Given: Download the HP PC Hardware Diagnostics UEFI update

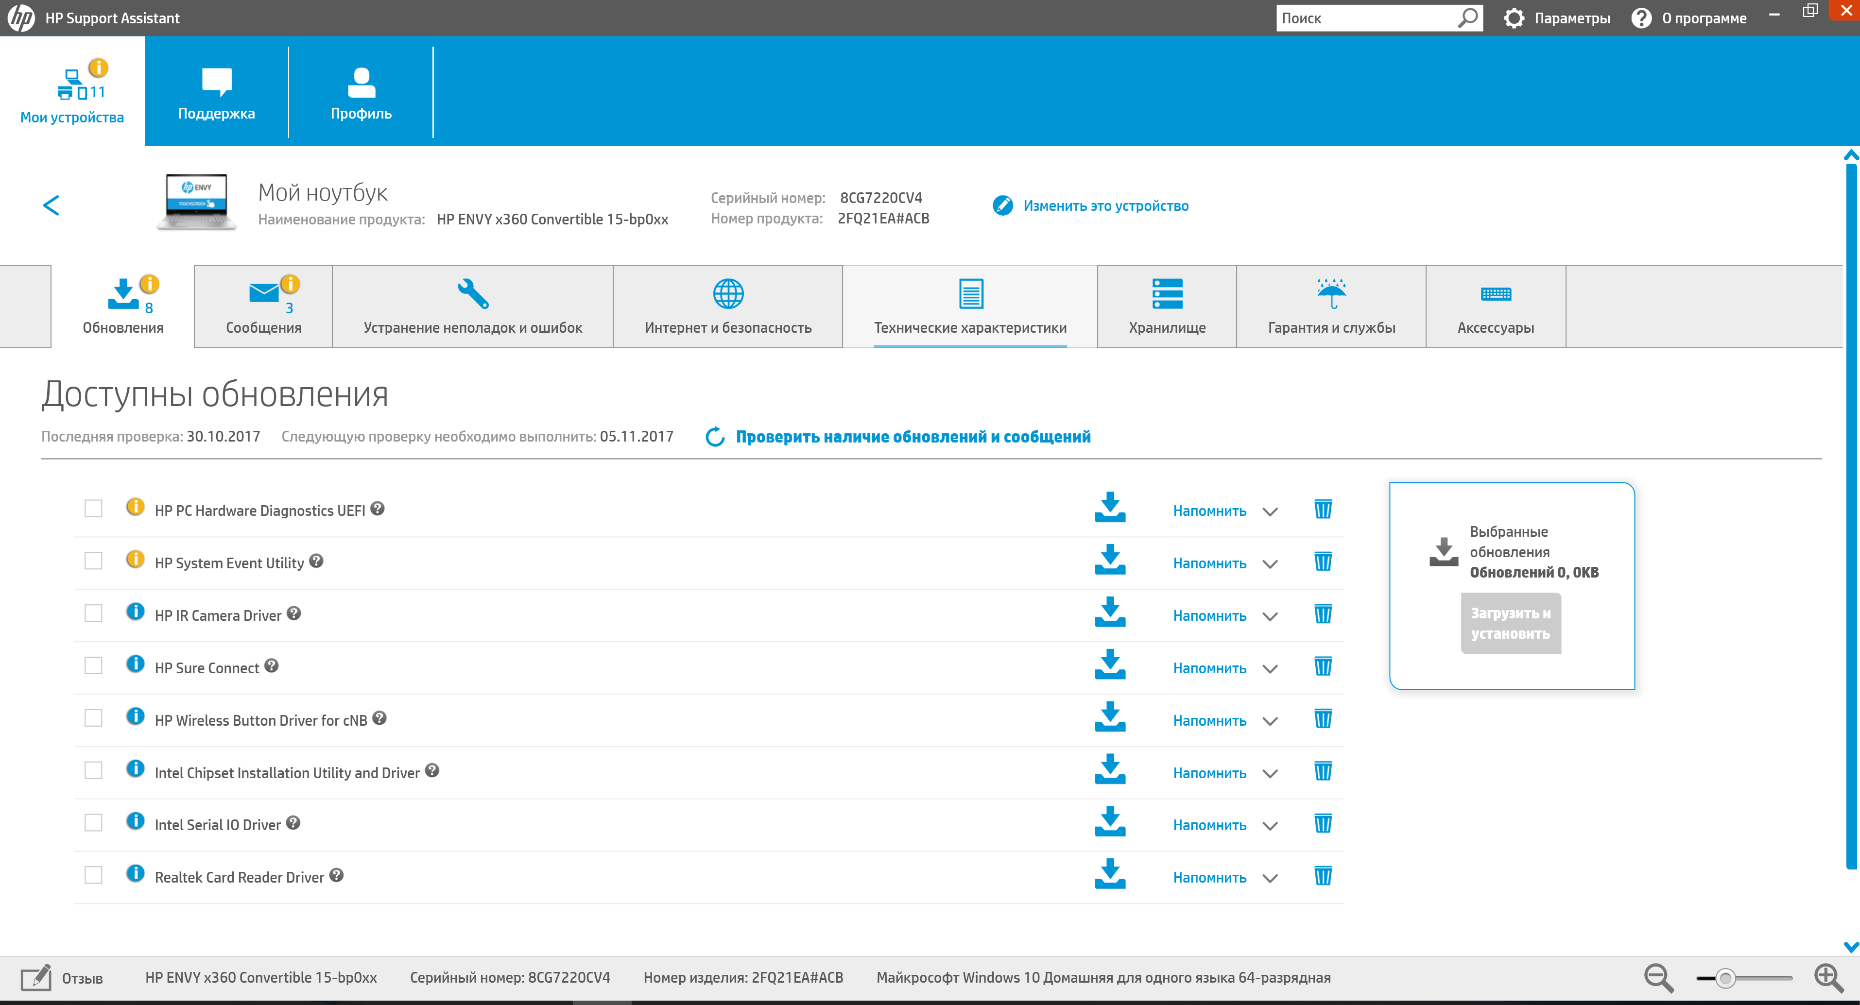Looking at the screenshot, I should click(x=1110, y=508).
